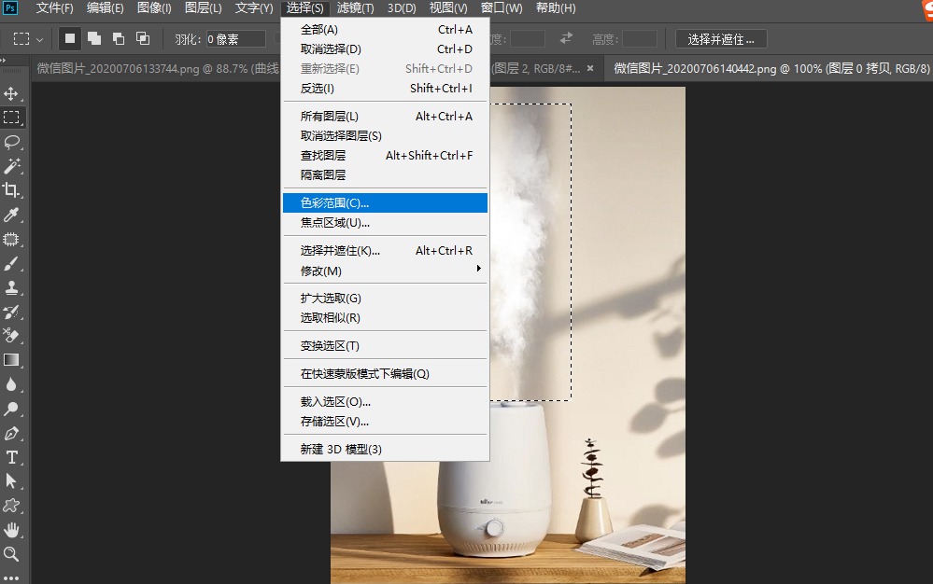The height and width of the screenshot is (584, 933).
Task: Select the Type tool
Action: click(x=12, y=457)
